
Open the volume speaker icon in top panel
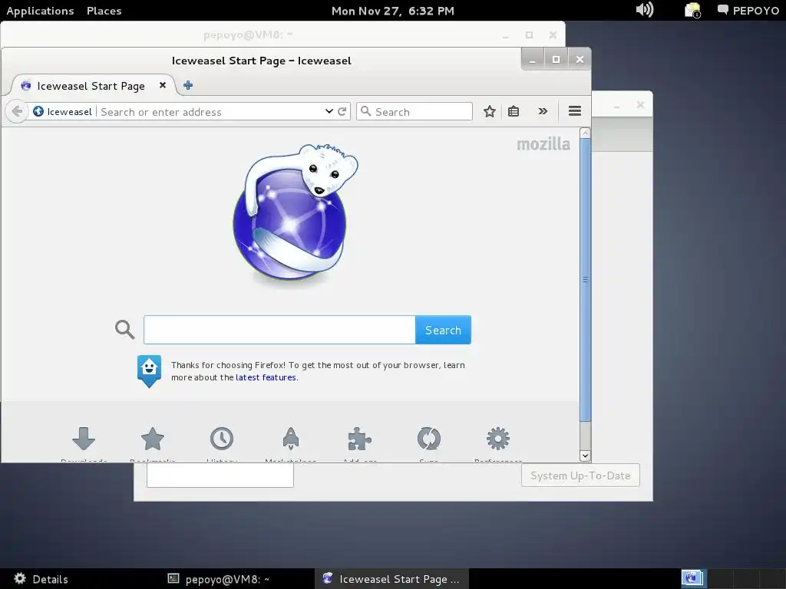pyautogui.click(x=644, y=9)
